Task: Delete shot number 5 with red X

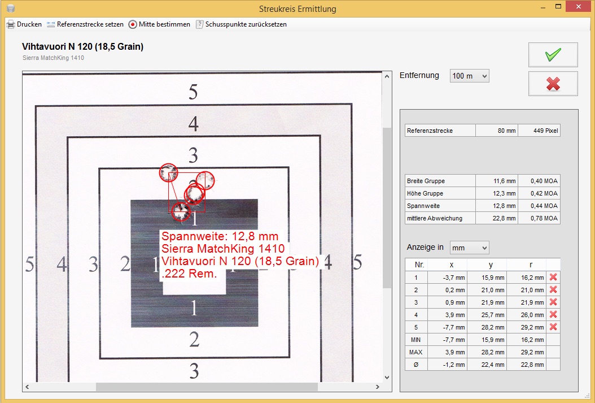Action: (553, 327)
